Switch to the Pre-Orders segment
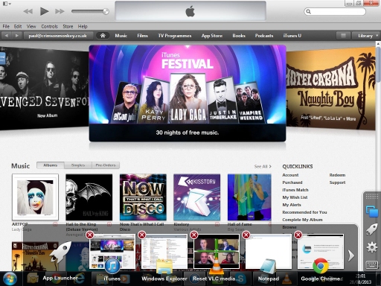The width and height of the screenshot is (381, 286). click(106, 165)
